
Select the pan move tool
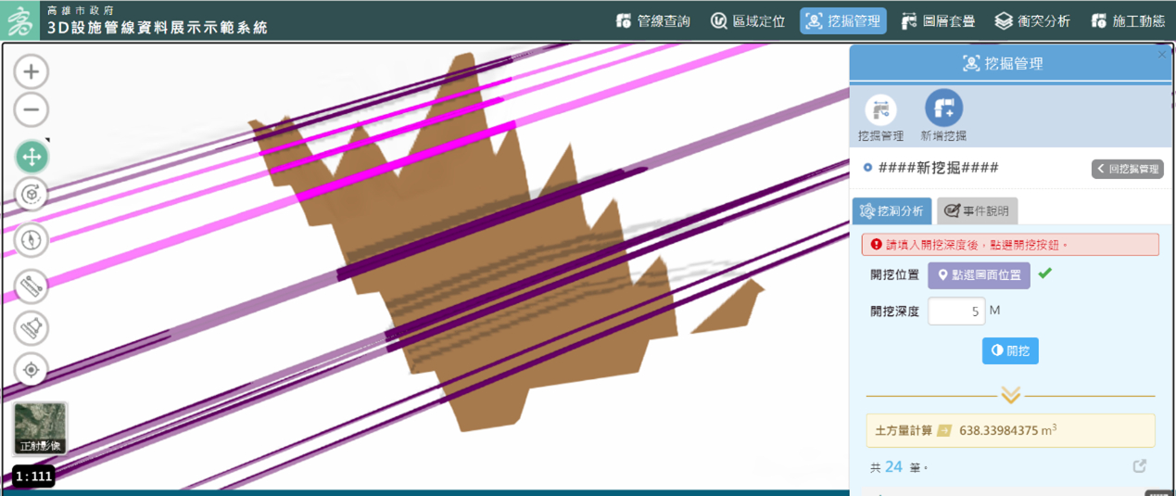[x=32, y=157]
